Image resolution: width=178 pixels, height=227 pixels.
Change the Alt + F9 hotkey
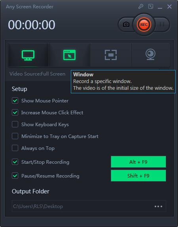point(138,162)
